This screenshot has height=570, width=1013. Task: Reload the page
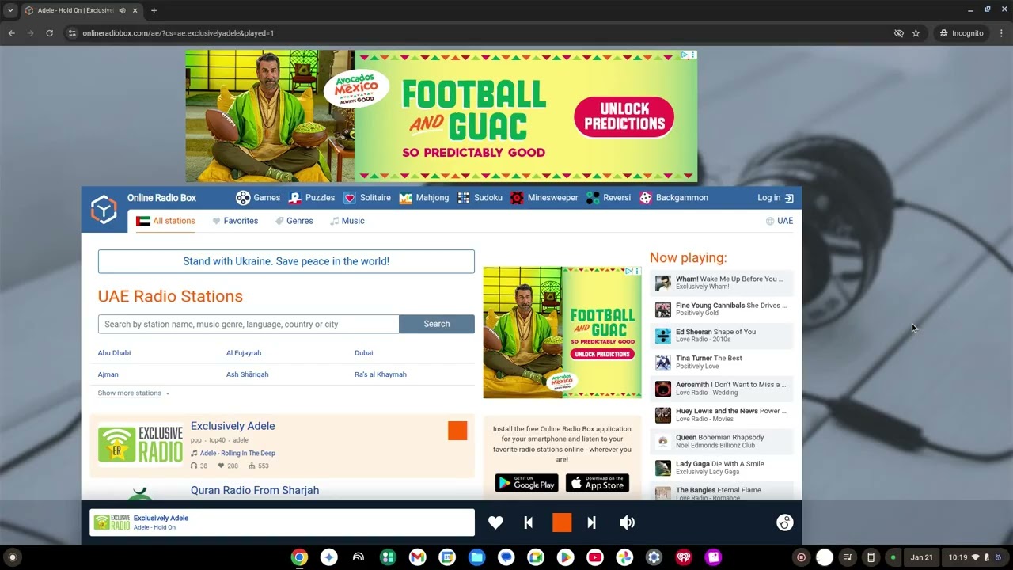50,33
